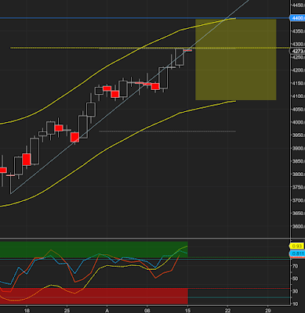
Task: Click the current price tag 4273
Action: tap(297, 51)
